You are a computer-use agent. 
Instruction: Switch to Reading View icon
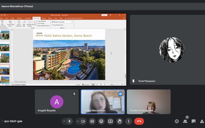pos(101,85)
